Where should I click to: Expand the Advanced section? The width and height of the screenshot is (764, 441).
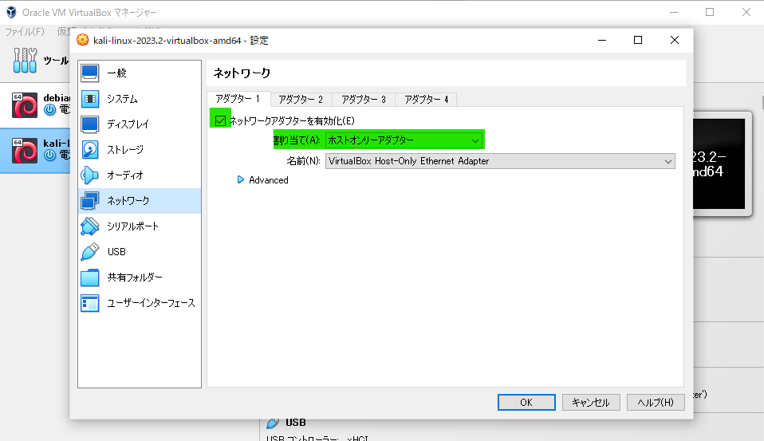pyautogui.click(x=240, y=179)
